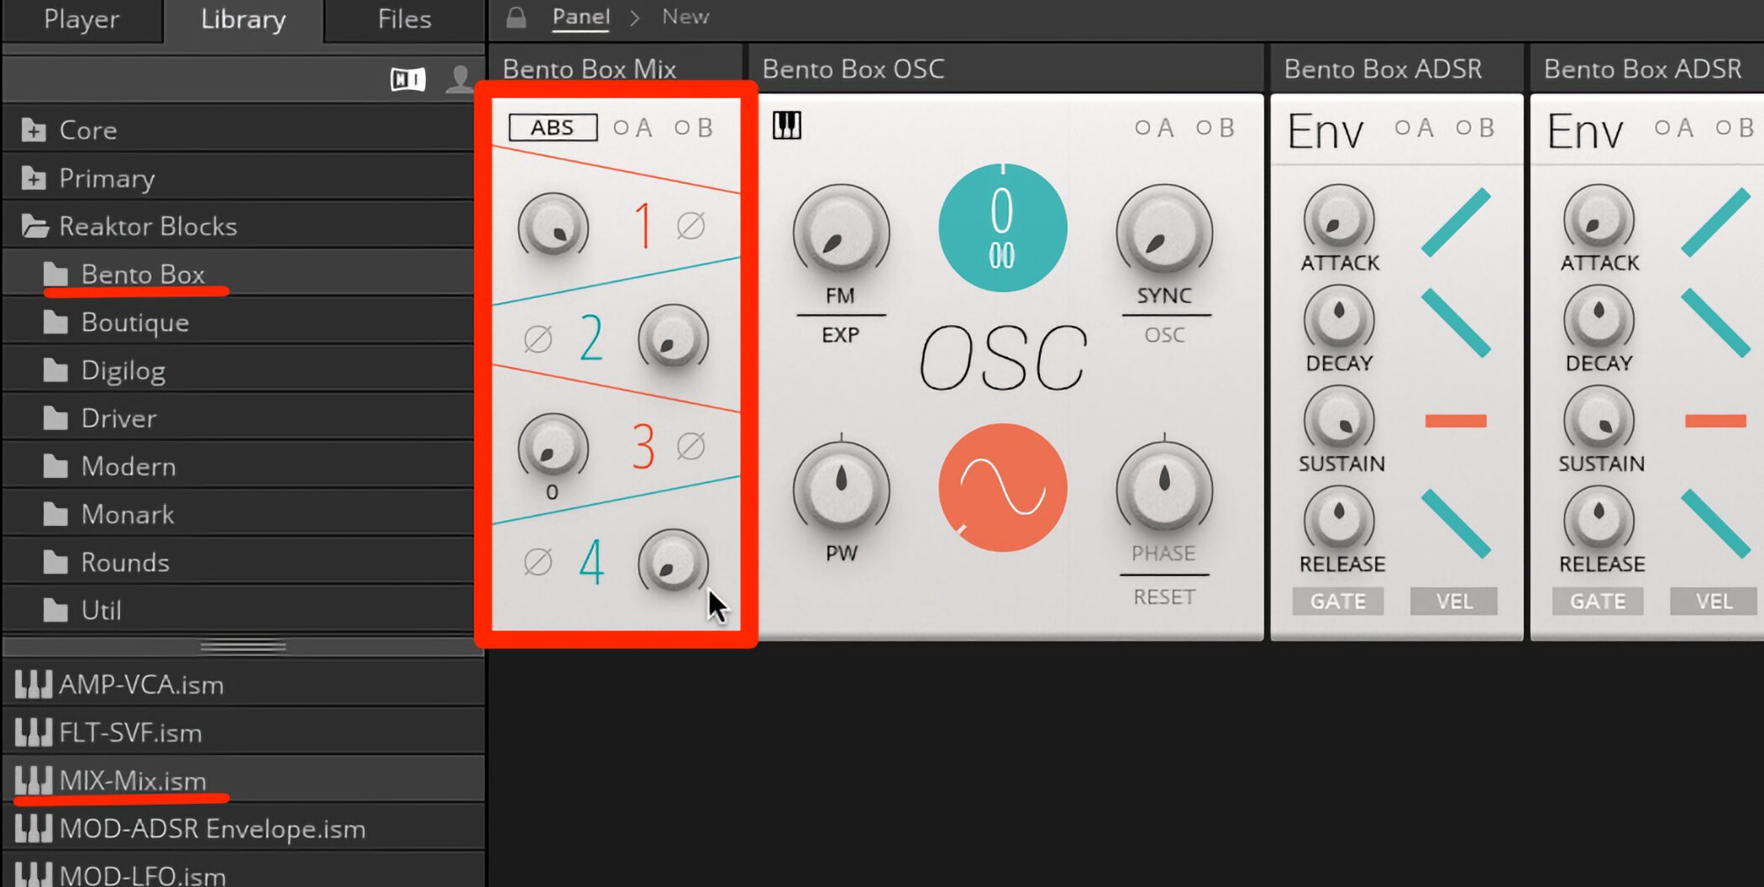Switch to the Library tab
The image size is (1764, 887).
click(244, 19)
